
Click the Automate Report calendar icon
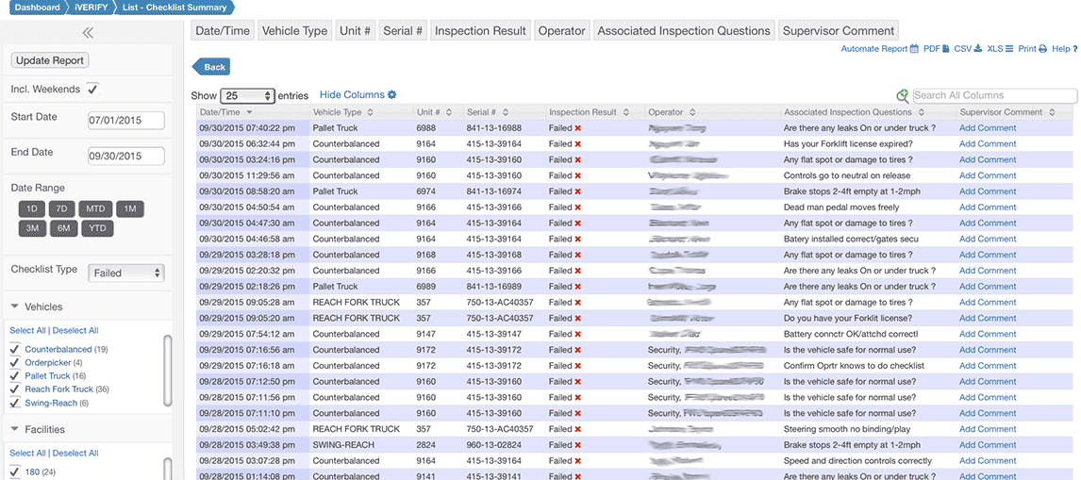[914, 49]
